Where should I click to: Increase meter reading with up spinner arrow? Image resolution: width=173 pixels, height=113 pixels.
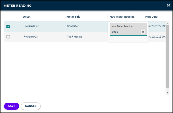tap(143, 31)
